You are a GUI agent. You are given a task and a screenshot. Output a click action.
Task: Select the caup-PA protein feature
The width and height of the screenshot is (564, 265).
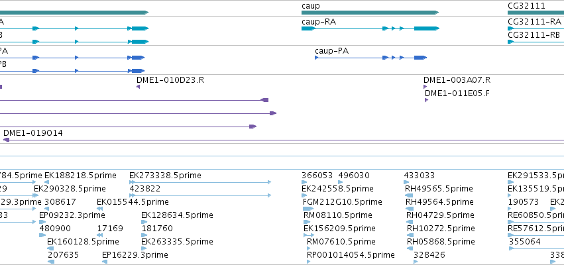coord(371,58)
